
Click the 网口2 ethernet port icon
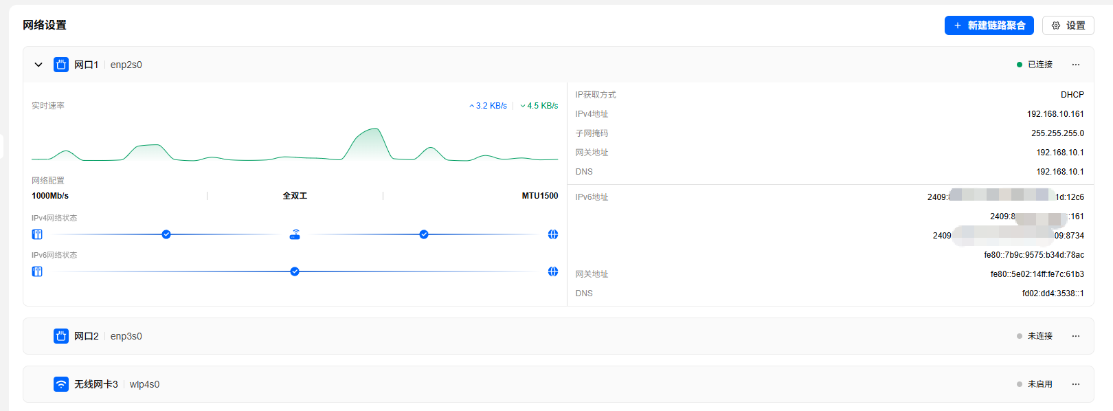tap(61, 336)
